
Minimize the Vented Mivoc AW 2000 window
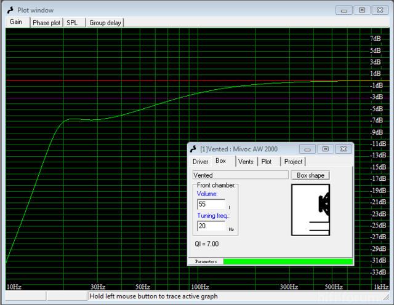(307, 149)
